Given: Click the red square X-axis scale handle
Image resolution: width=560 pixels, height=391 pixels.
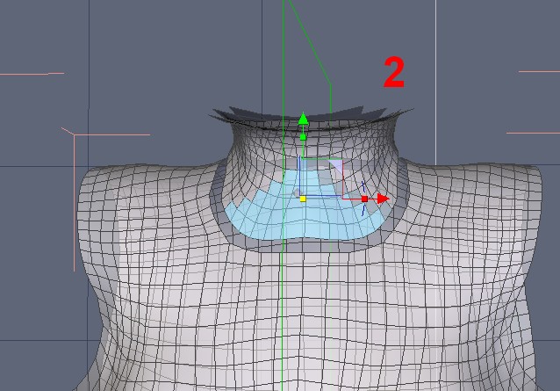Looking at the screenshot, I should click(364, 199).
